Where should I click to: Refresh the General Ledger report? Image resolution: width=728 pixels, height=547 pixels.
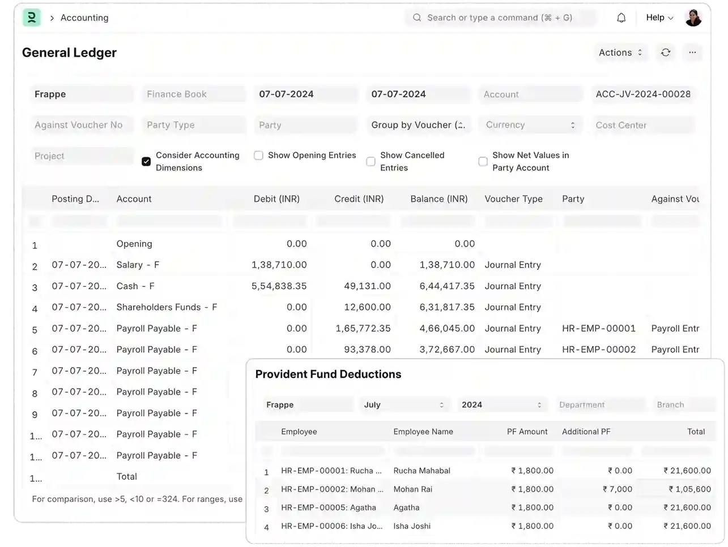(x=665, y=53)
